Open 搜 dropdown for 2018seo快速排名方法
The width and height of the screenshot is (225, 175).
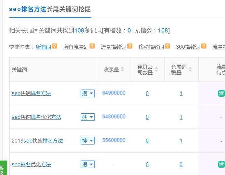pyautogui.click(x=88, y=141)
